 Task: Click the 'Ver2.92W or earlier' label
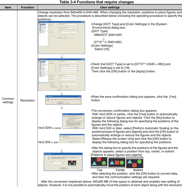(49, 128)
